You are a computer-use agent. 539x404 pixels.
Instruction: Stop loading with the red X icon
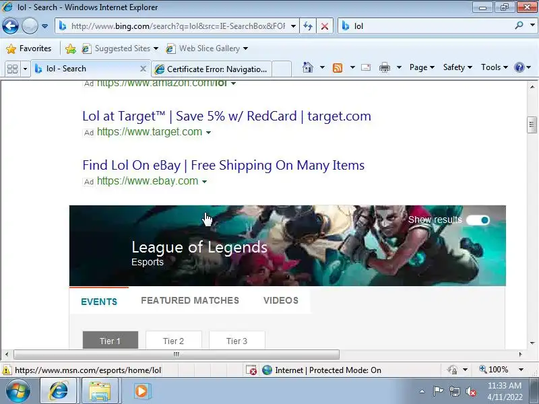324,26
